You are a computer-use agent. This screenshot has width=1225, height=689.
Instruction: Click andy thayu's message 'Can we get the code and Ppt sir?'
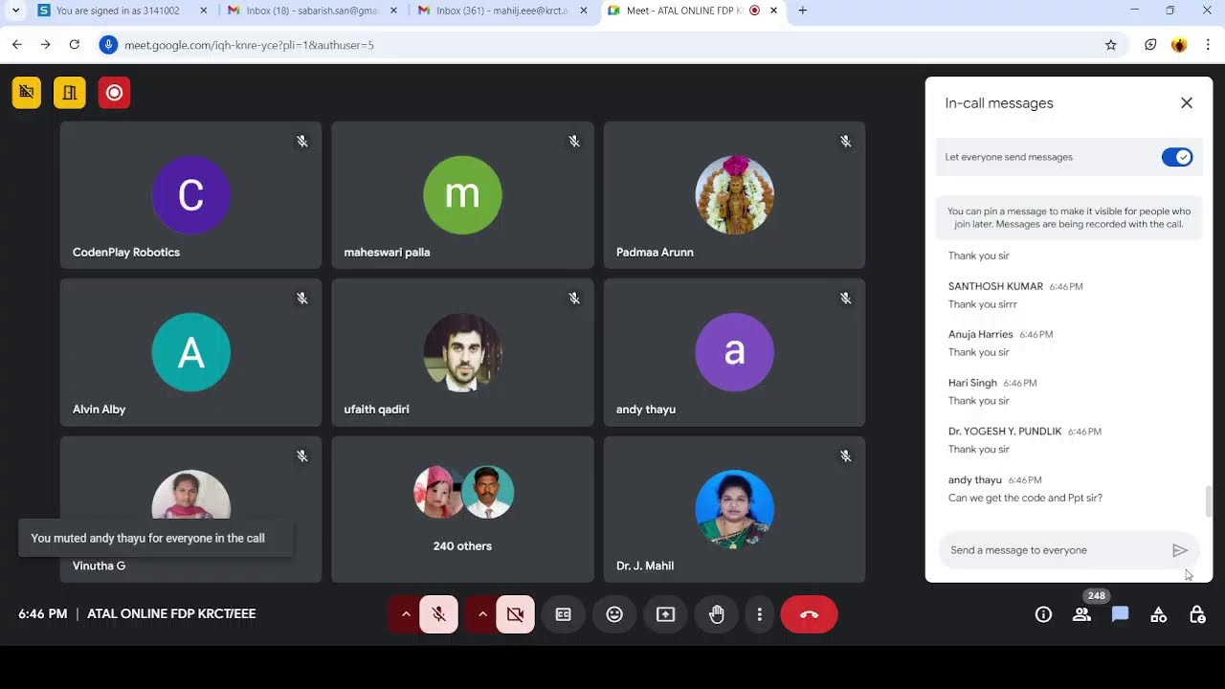pos(1025,498)
